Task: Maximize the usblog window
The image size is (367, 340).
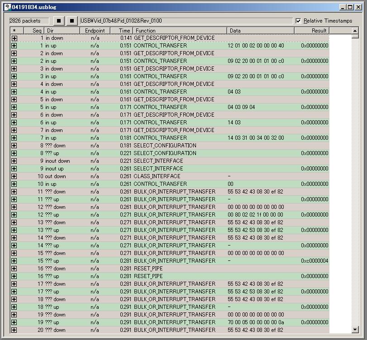Action: (x=350, y=7)
